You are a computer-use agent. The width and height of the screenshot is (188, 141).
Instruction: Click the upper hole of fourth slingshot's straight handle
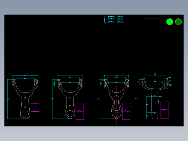[x=155, y=96]
